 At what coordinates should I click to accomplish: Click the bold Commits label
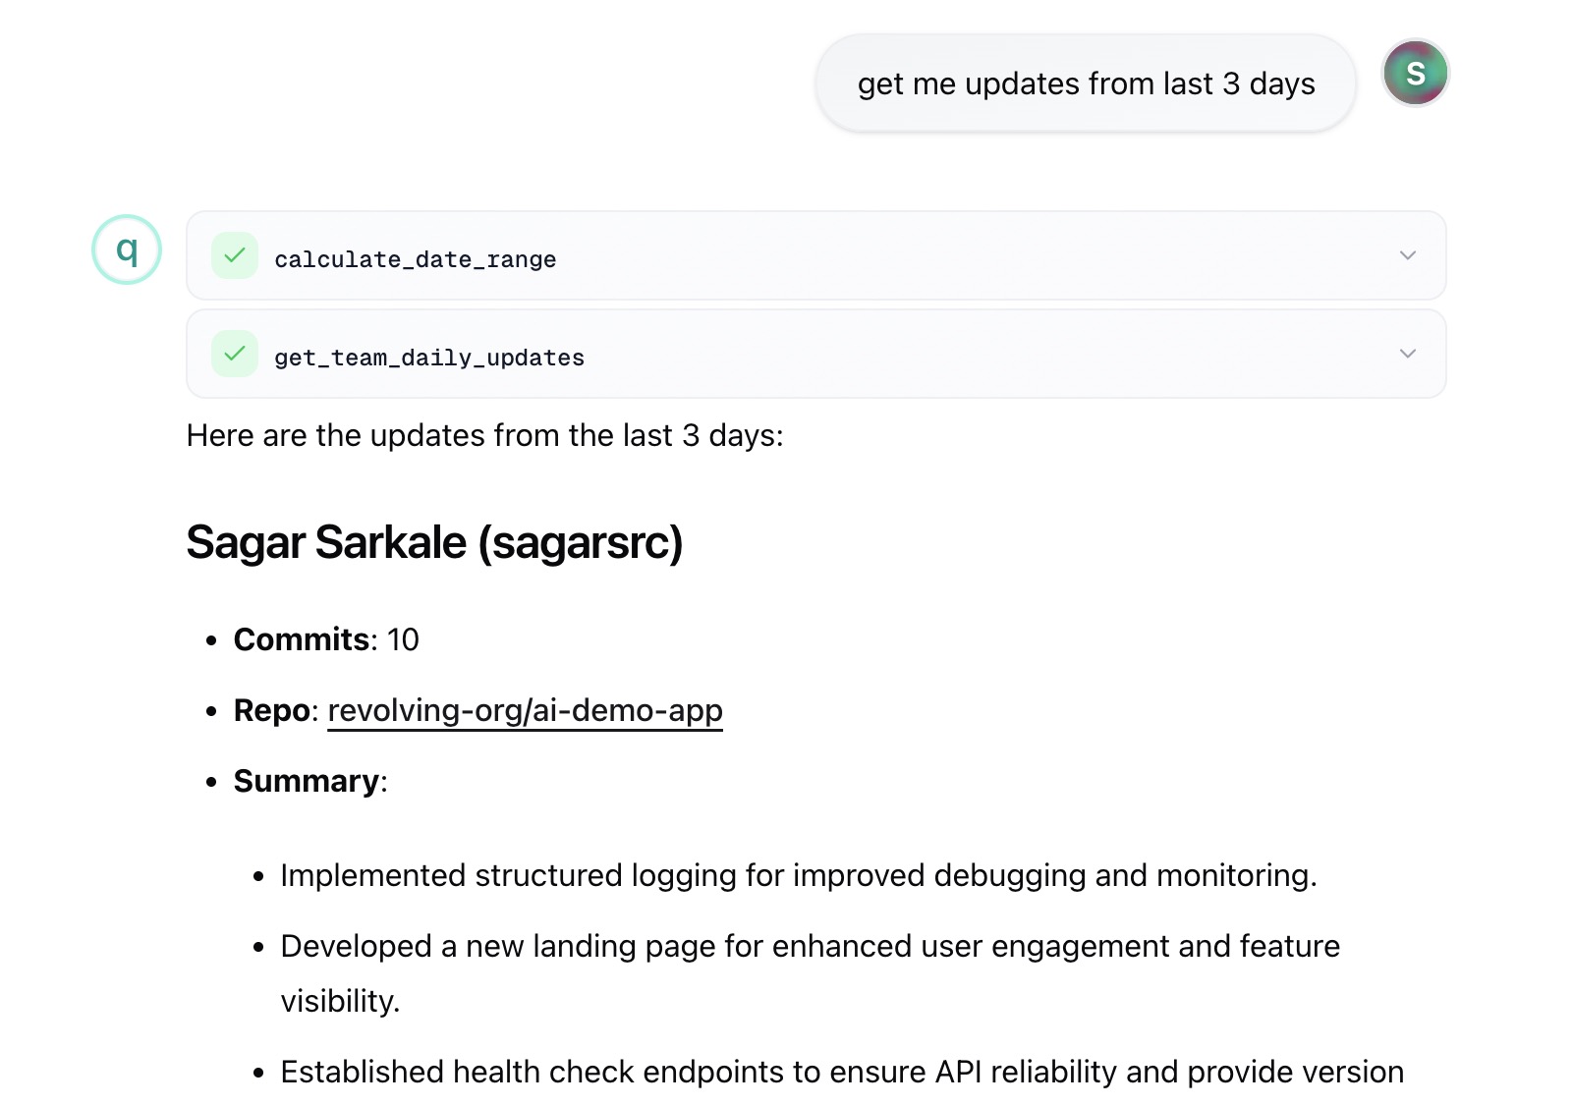point(301,639)
